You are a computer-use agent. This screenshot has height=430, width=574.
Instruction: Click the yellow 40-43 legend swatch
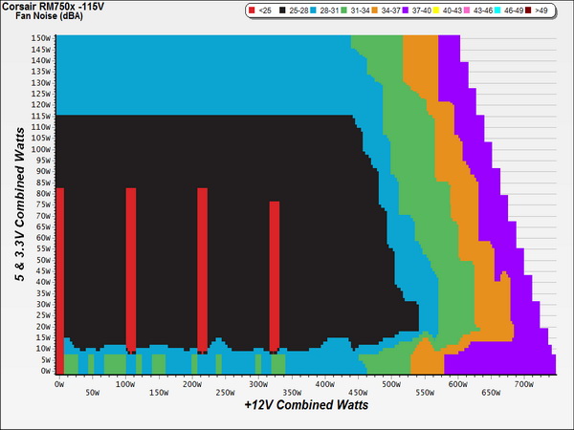click(x=436, y=11)
